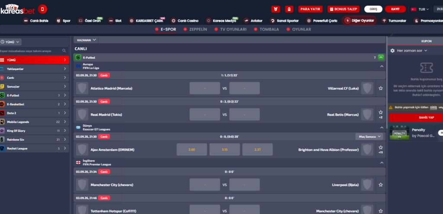This screenshot has width=443, height=214.
Task: Favorite Atletico Madrid vs Villarreal match star
Action: tap(381, 88)
